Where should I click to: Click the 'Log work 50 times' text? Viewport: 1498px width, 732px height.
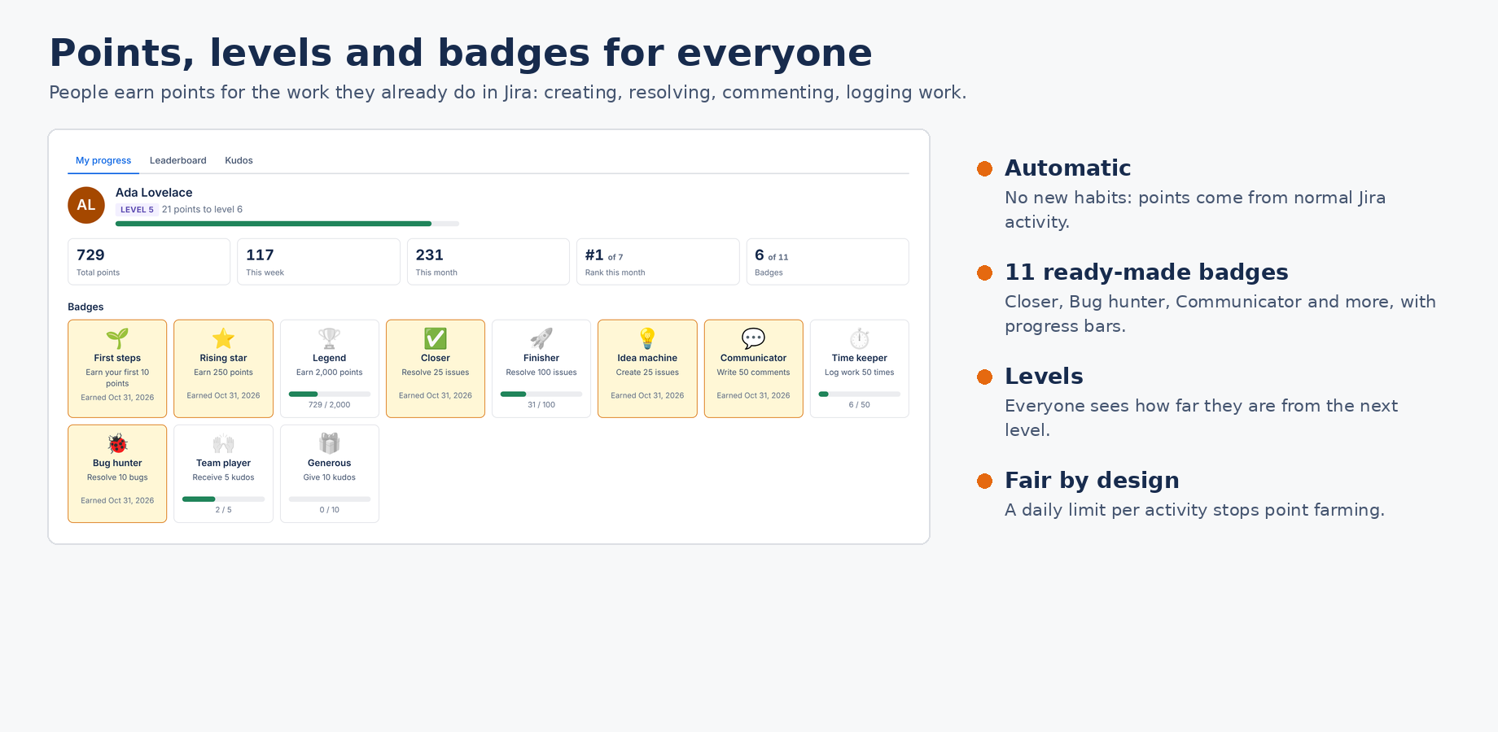860,373
